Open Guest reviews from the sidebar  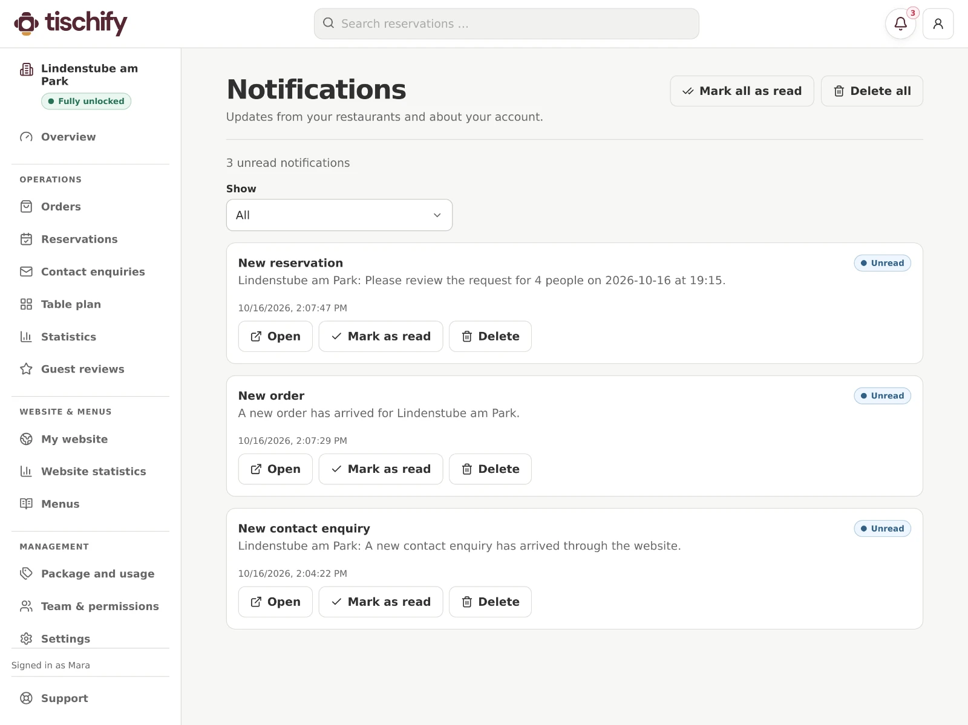coord(90,369)
